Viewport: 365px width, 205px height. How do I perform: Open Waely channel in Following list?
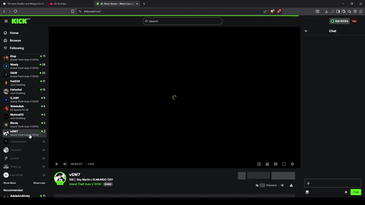24,66
